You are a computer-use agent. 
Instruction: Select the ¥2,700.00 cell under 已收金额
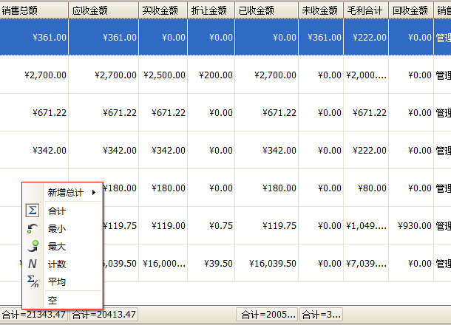coord(267,75)
